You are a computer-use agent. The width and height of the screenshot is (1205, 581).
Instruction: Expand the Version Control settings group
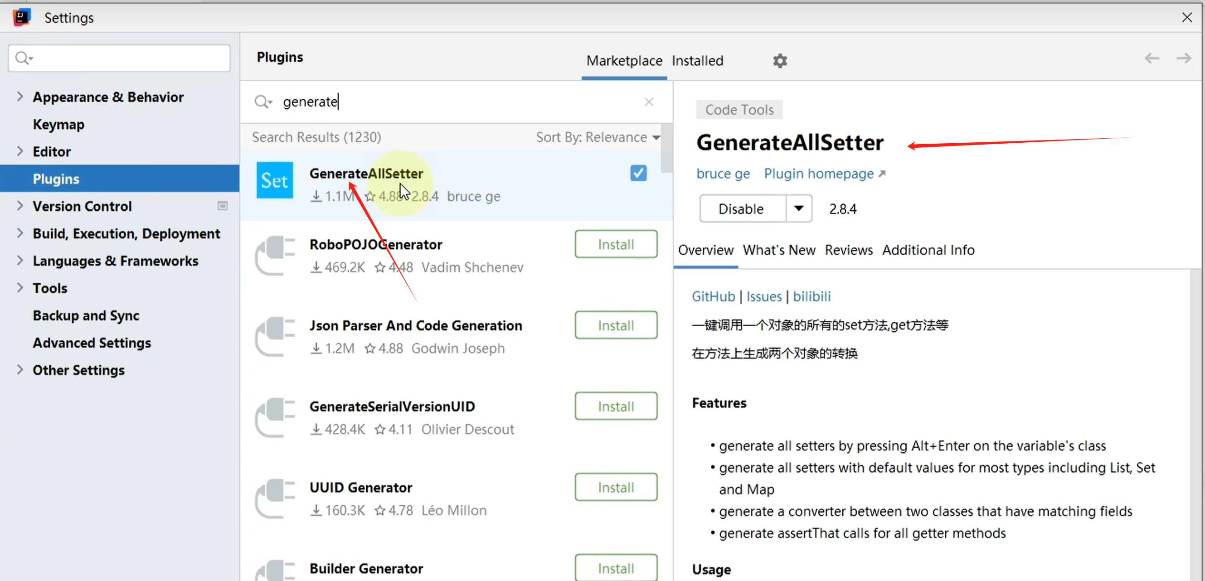coord(19,205)
